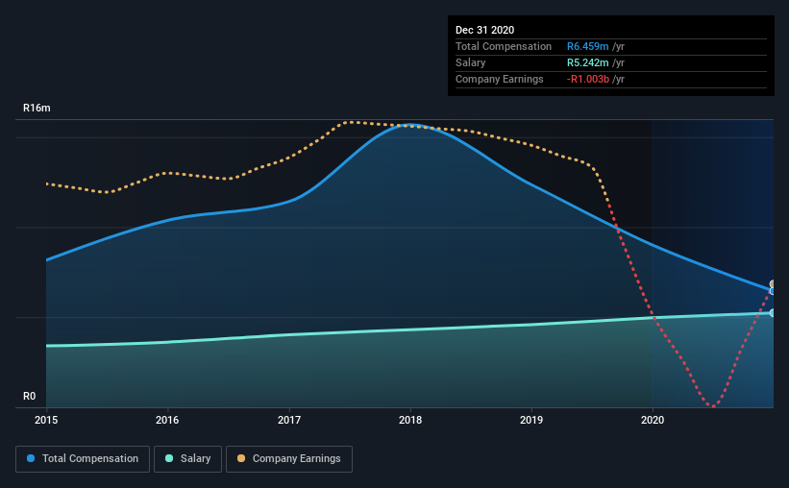Toggle the Company Earnings legend button
Image resolution: width=789 pixels, height=488 pixels.
(289, 459)
